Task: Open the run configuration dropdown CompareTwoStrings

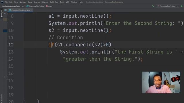Action: [x=167, y=6]
